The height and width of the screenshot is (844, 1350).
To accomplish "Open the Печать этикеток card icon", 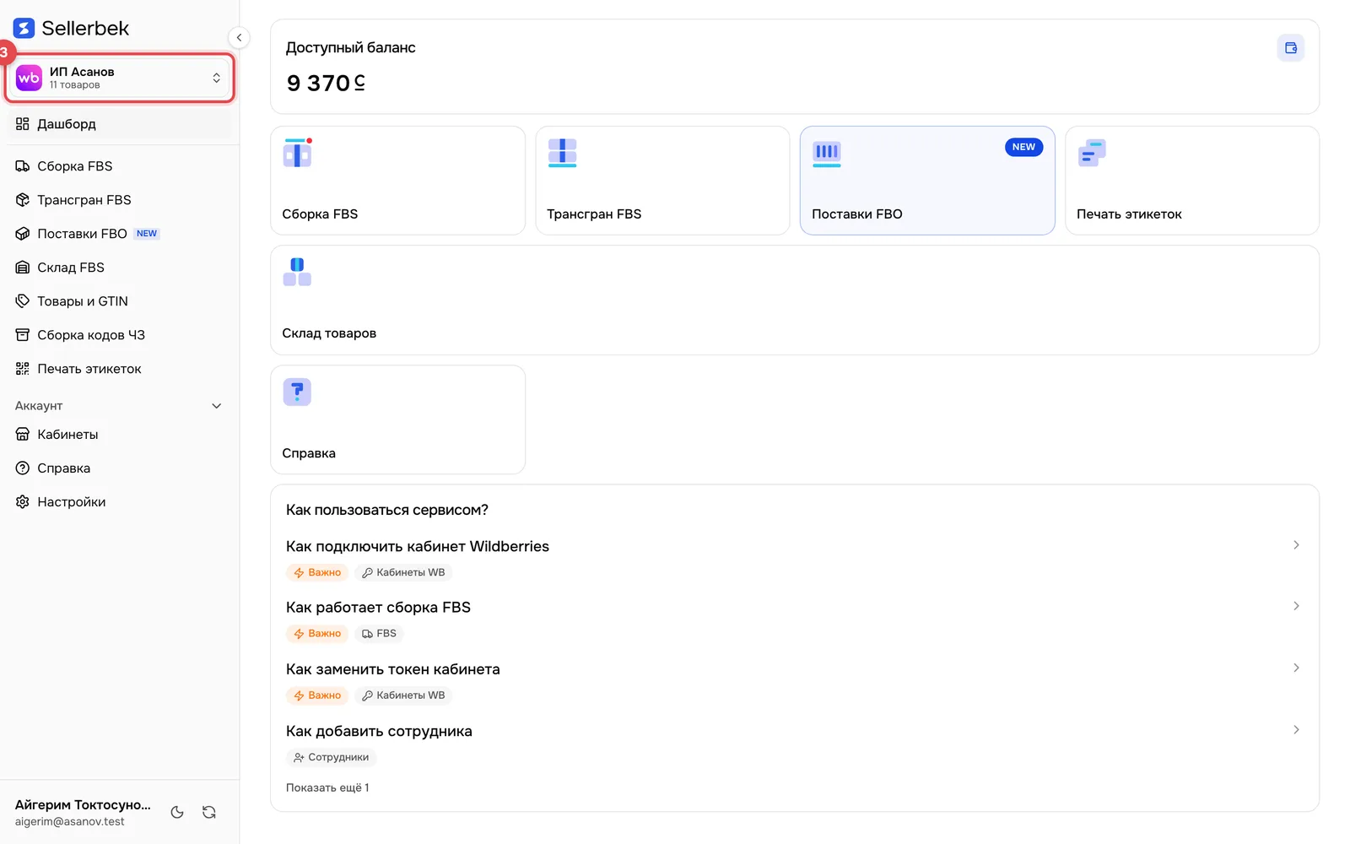I will [1092, 154].
